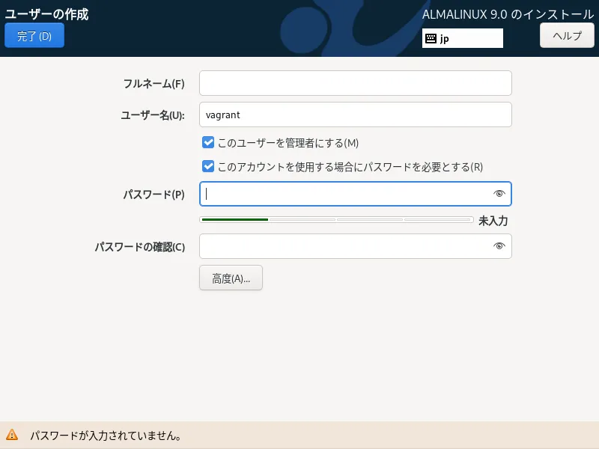Click the パスワードの確認 confirm field

coord(355,246)
